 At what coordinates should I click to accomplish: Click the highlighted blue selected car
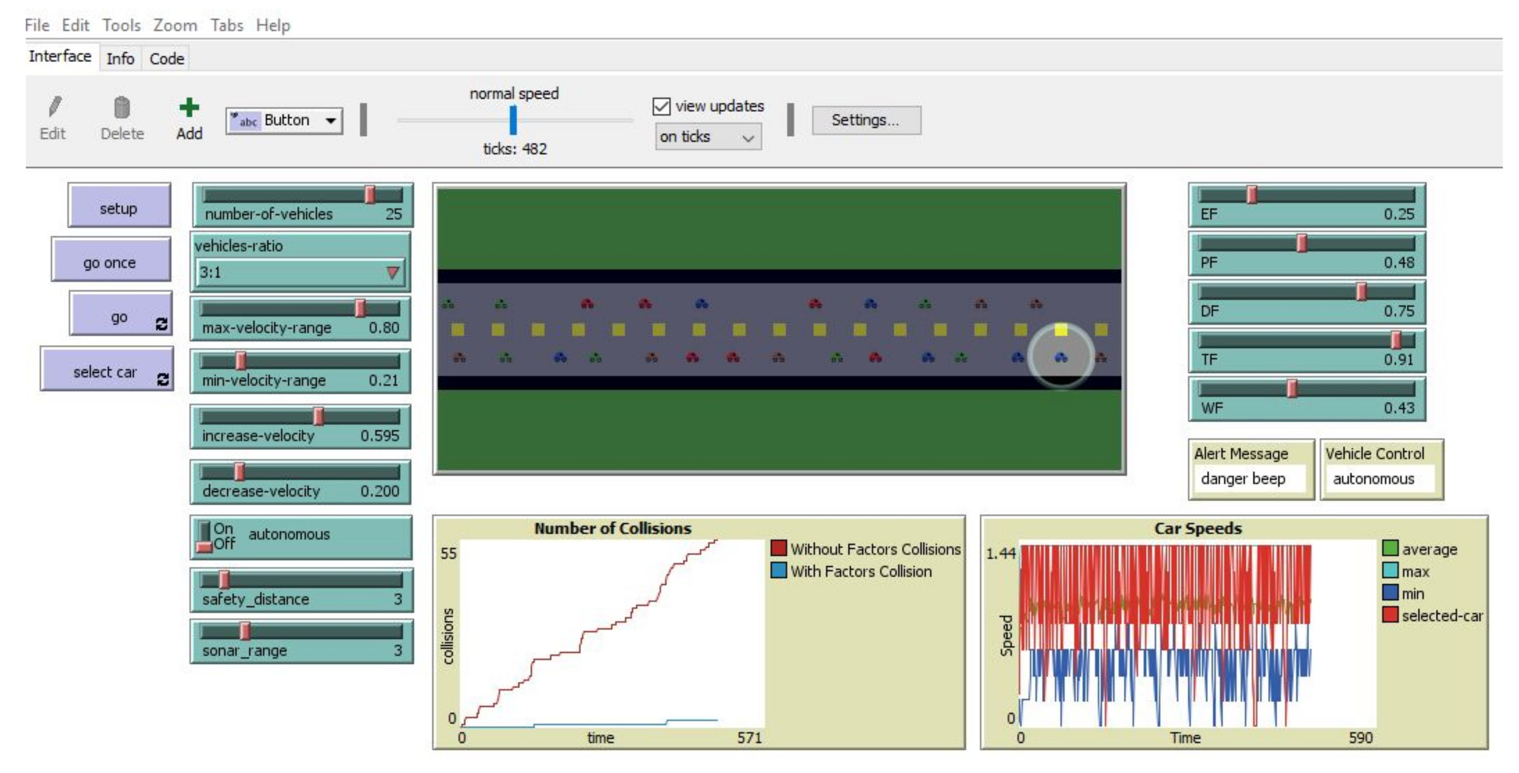pyautogui.click(x=1061, y=357)
